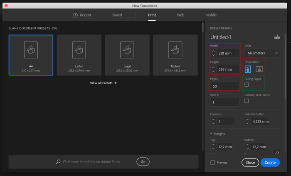
Task: Choose the A4 preset thumbnail
Action: coord(31,55)
